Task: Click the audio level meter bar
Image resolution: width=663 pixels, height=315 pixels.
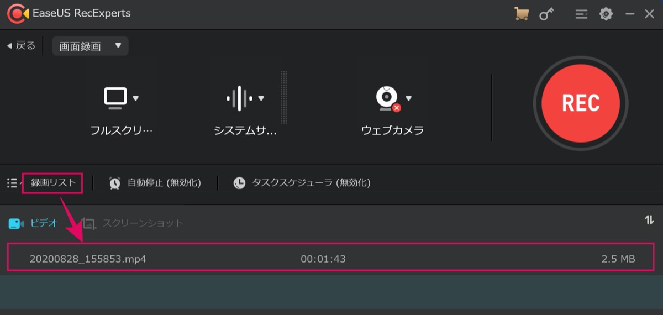Action: (x=284, y=97)
